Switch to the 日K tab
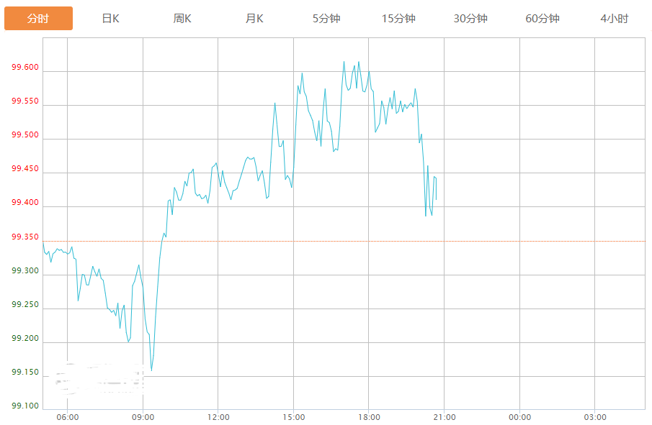Image resolution: width=652 pixels, height=425 pixels. [x=111, y=19]
